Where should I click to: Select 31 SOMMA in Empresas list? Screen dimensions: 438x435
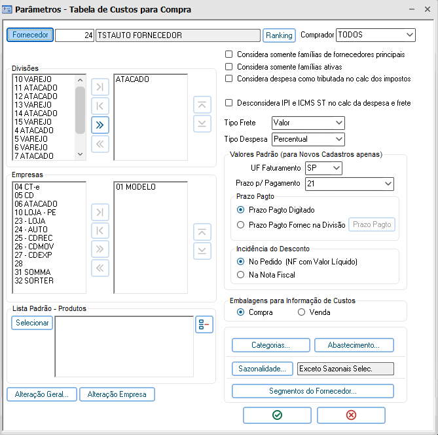point(32,272)
